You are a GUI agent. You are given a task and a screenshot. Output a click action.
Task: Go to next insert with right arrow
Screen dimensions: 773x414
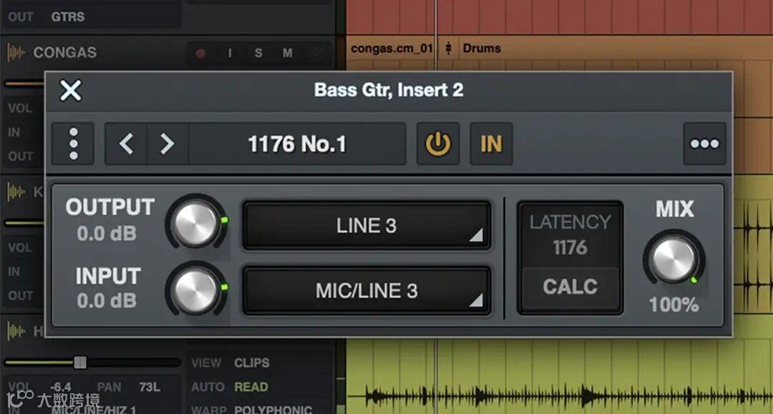167,144
